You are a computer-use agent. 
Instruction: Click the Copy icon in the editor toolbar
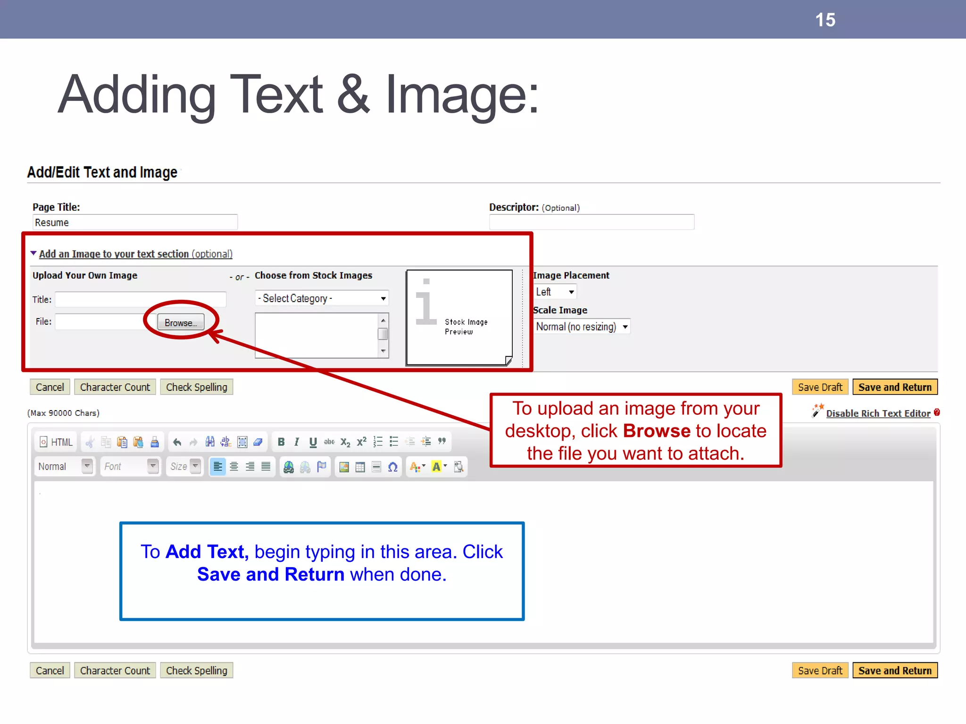(x=106, y=442)
